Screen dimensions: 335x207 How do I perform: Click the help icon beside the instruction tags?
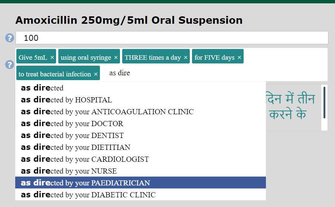coord(10,65)
